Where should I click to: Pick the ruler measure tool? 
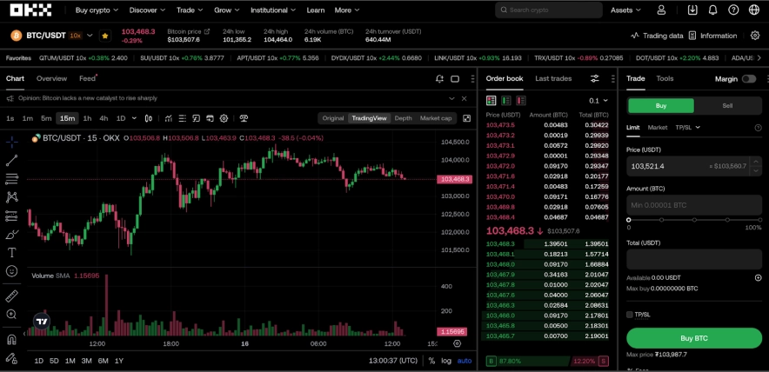(x=12, y=296)
